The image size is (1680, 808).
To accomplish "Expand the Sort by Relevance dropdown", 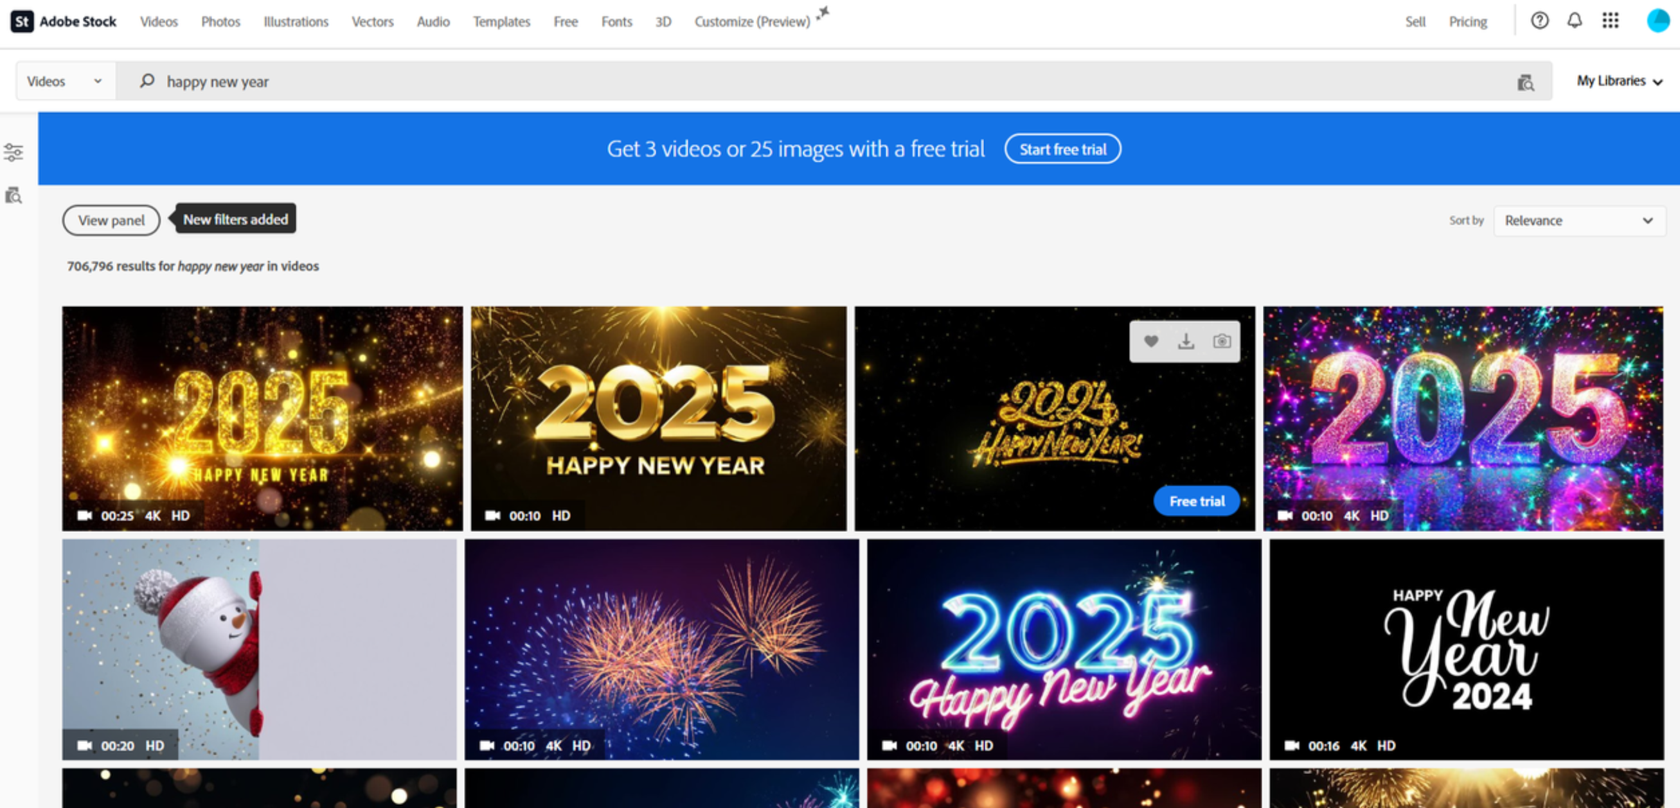I will click(1578, 220).
